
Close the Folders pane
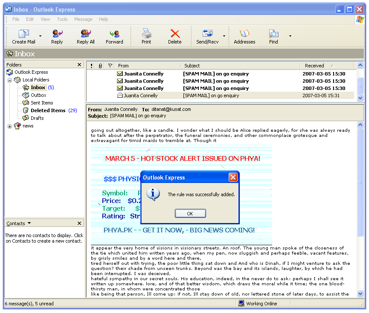(79, 65)
